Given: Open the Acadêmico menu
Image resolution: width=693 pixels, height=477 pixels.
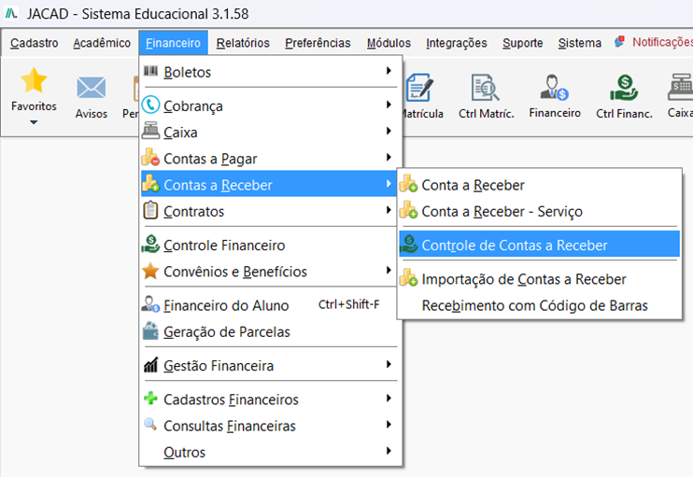Looking at the screenshot, I should (102, 43).
